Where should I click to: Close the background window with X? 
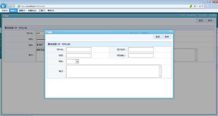(x=214, y=15)
